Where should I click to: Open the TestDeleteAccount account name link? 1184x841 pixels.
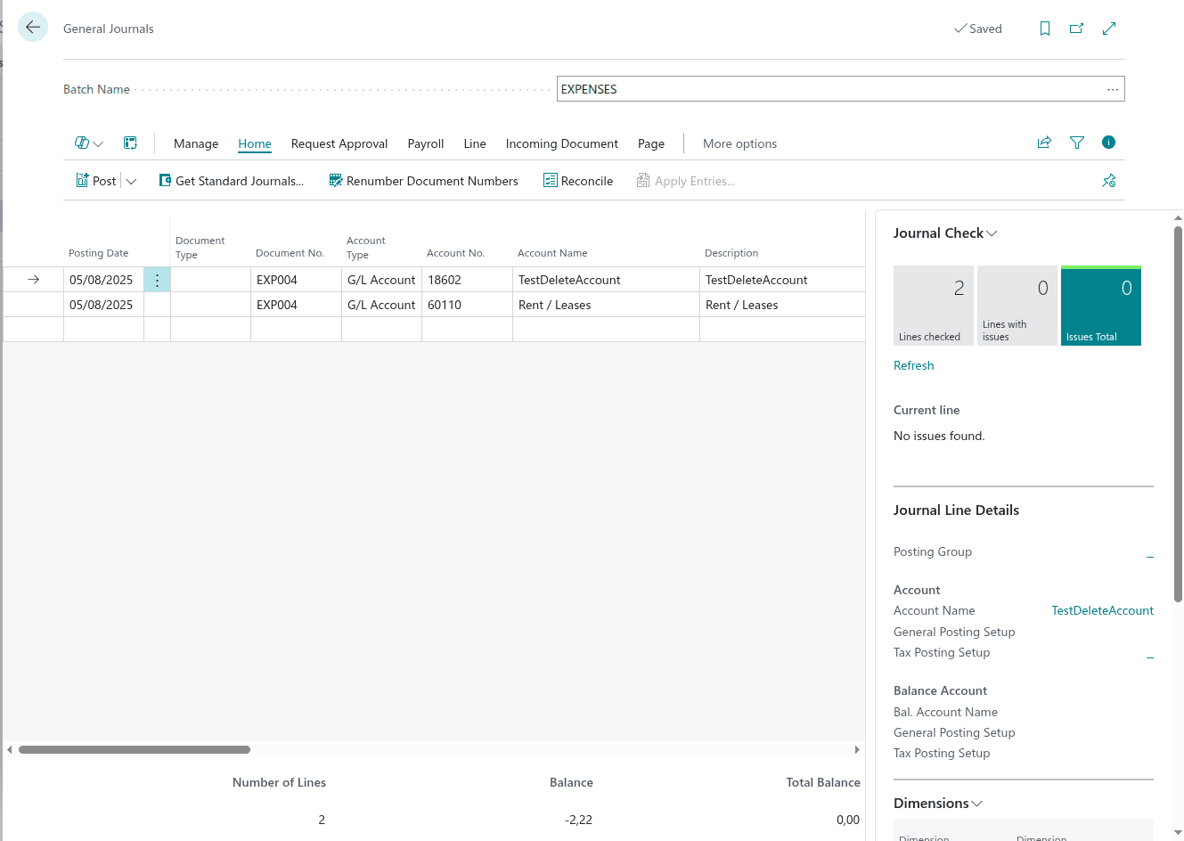(1102, 610)
